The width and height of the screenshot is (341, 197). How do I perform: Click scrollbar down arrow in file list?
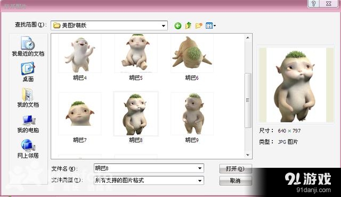[x=248, y=155]
